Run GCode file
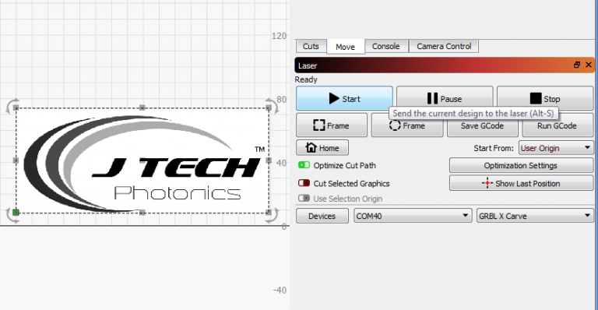598x310 pixels. click(x=558, y=125)
